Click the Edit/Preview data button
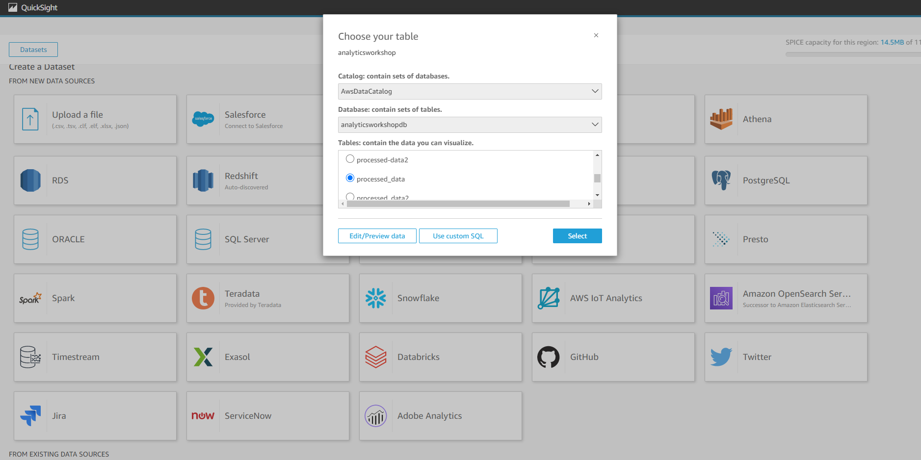 pos(377,236)
